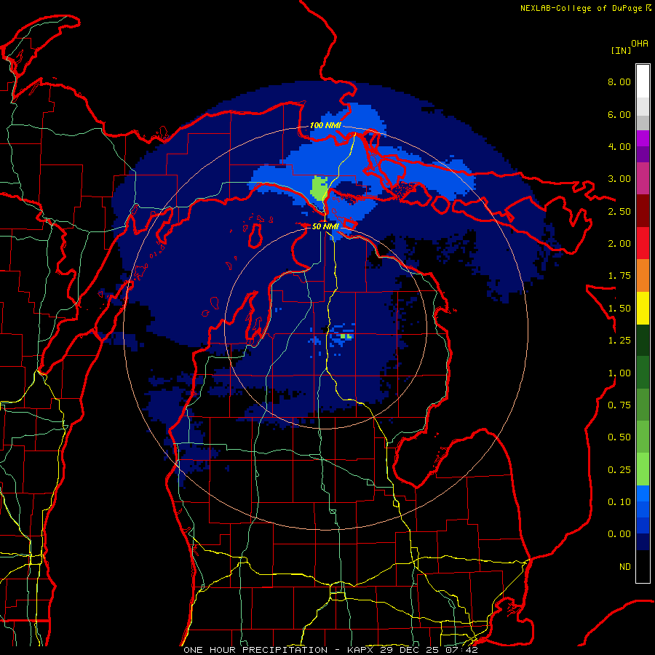Click the [IN] units label
The height and width of the screenshot is (655, 655).
pyautogui.click(x=621, y=50)
